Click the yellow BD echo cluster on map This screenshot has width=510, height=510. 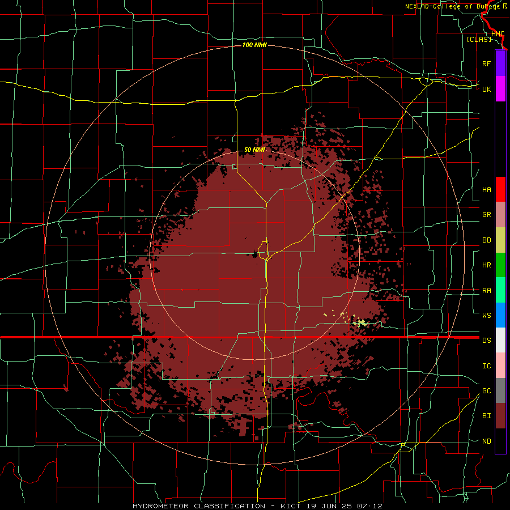pos(361,322)
